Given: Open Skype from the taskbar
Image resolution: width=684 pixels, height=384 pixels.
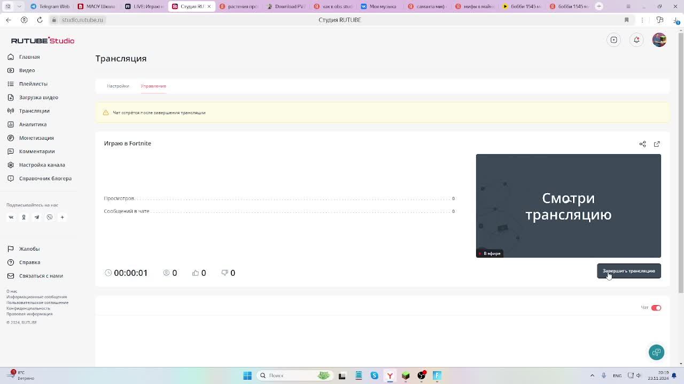Looking at the screenshot, I should (x=375, y=375).
